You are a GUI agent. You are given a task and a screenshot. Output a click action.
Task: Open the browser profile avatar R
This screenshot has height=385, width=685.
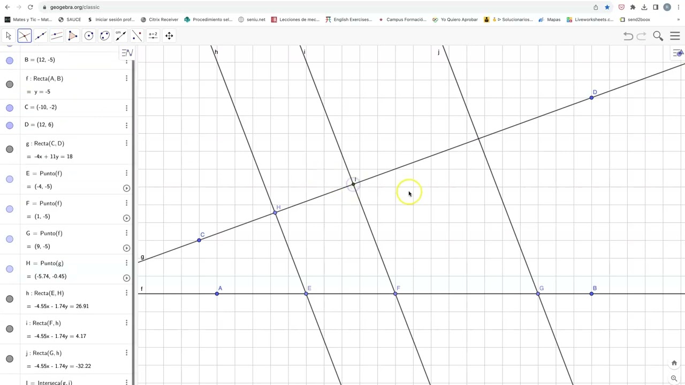(x=667, y=7)
